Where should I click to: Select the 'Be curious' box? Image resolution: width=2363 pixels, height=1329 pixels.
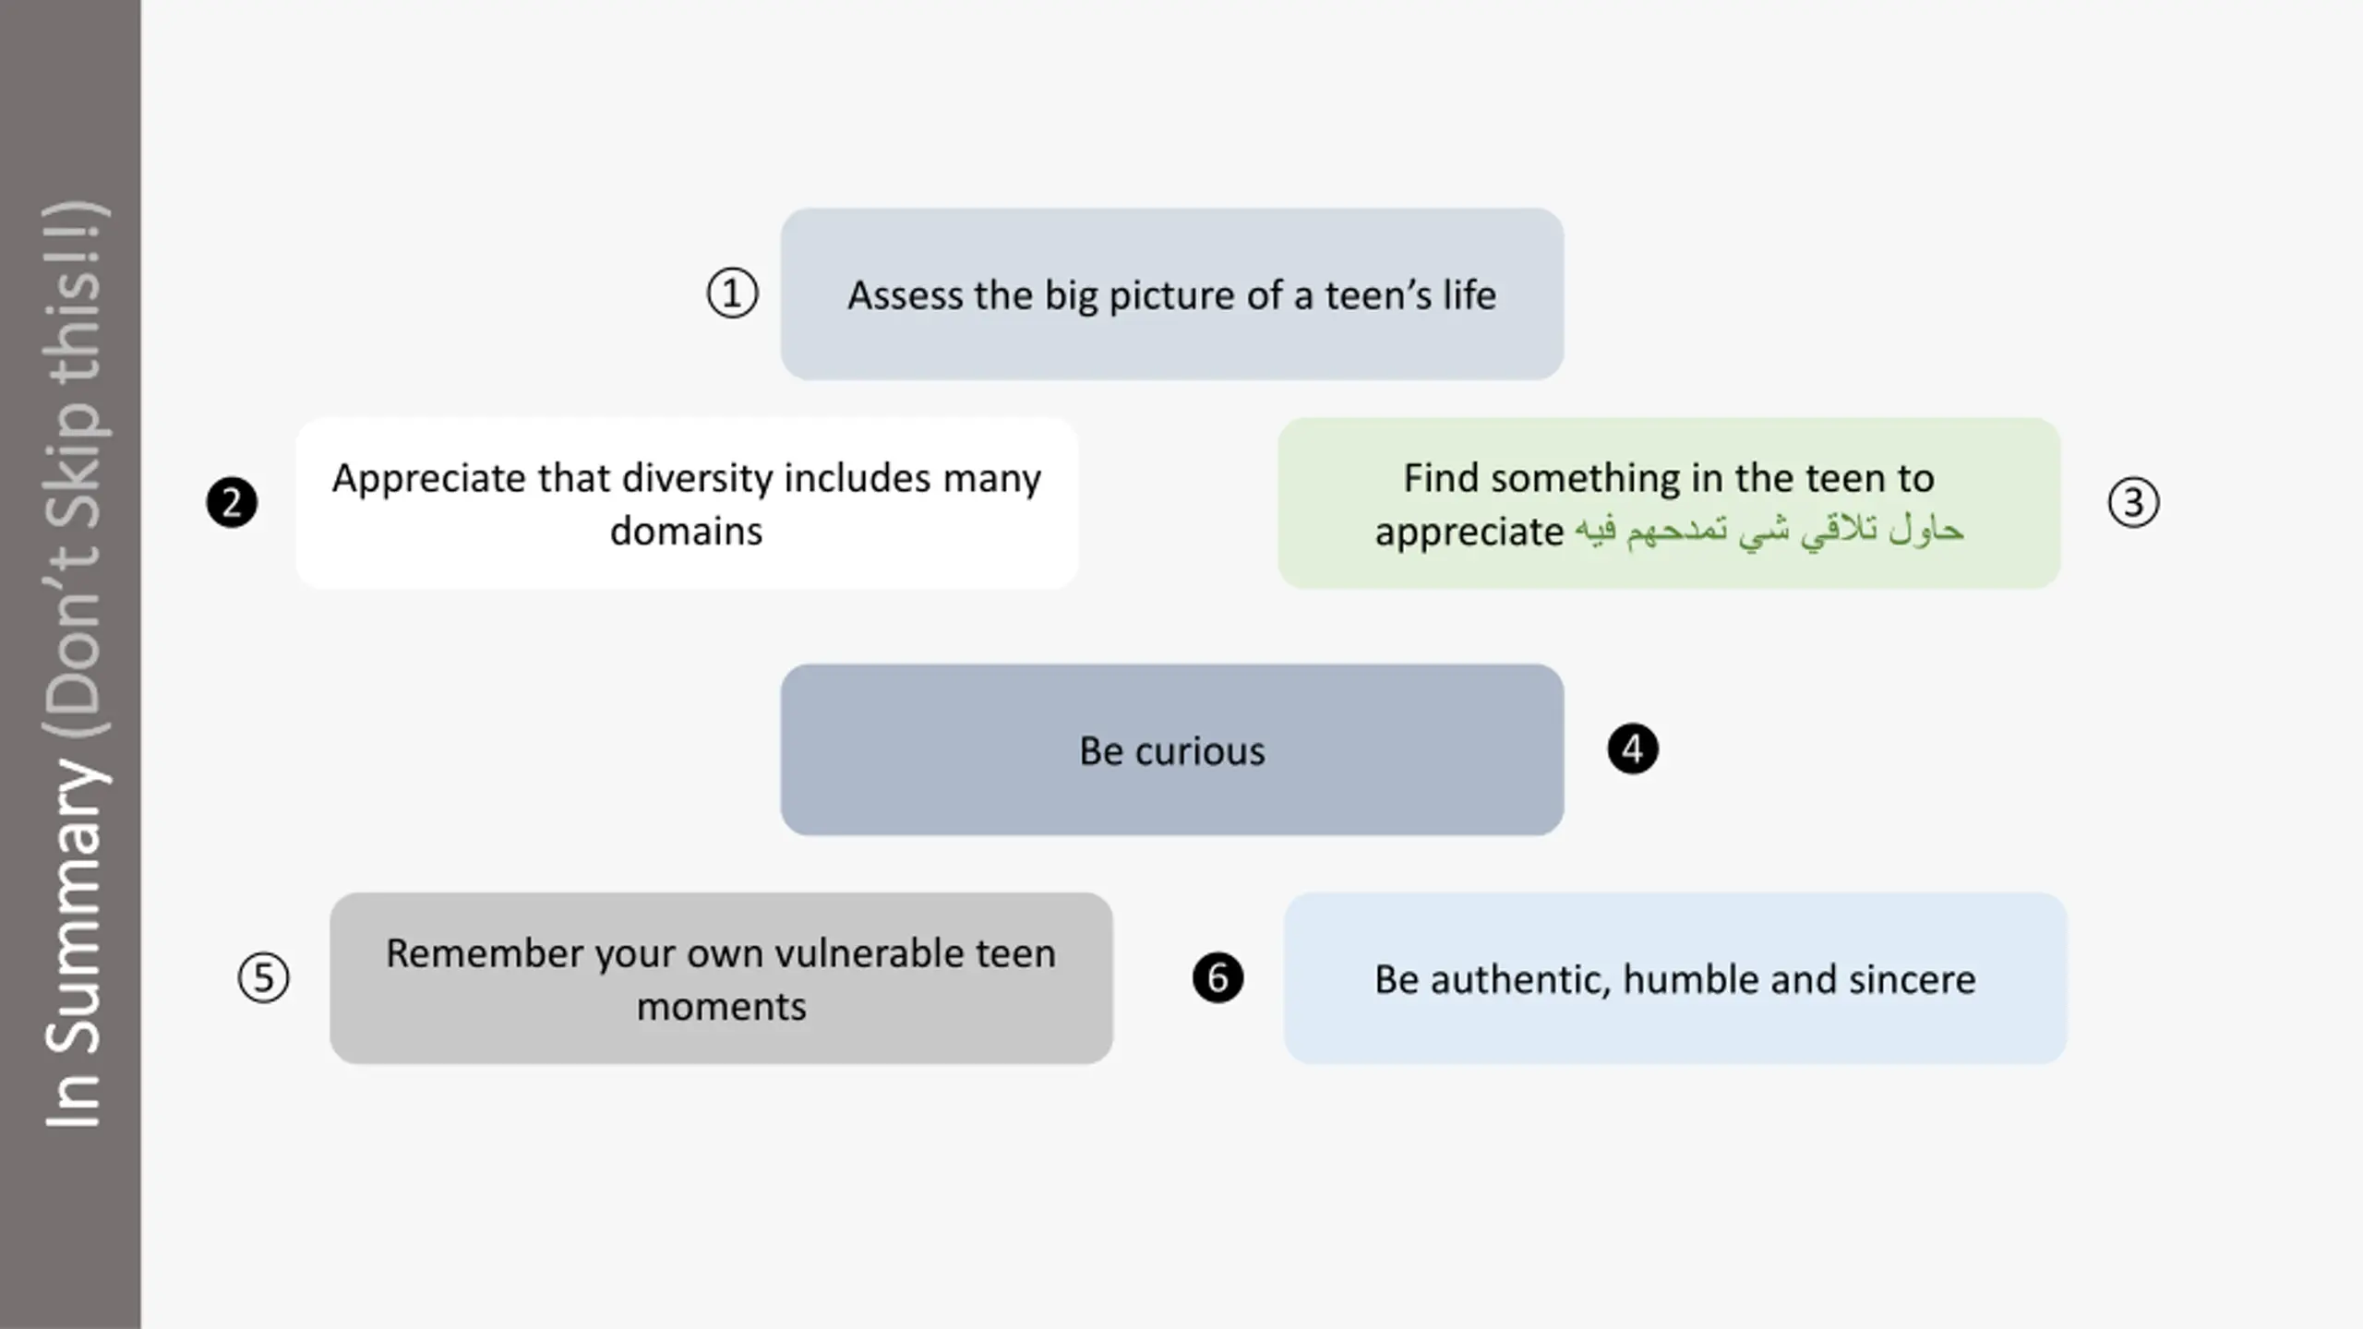pyautogui.click(x=1172, y=749)
